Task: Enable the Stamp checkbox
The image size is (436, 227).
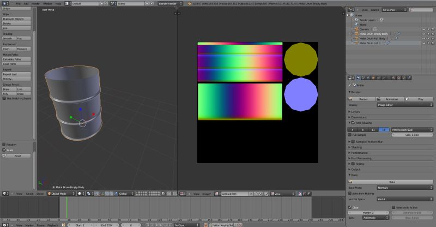Action: tap(353, 164)
